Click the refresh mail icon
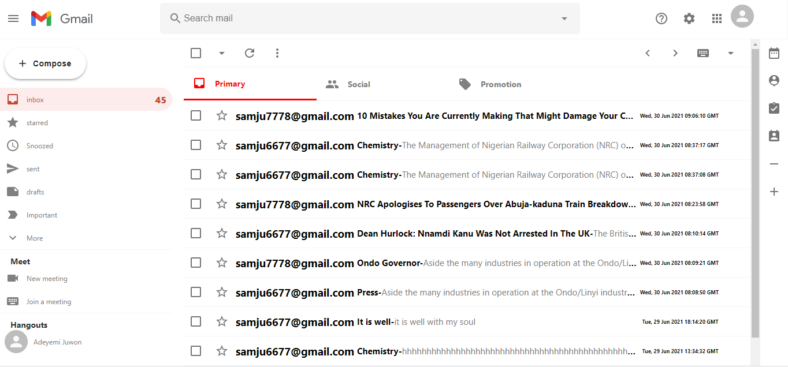 [x=250, y=53]
